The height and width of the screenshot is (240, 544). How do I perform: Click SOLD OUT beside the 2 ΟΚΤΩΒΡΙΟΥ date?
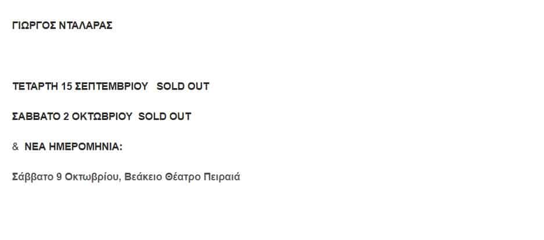pos(165,117)
